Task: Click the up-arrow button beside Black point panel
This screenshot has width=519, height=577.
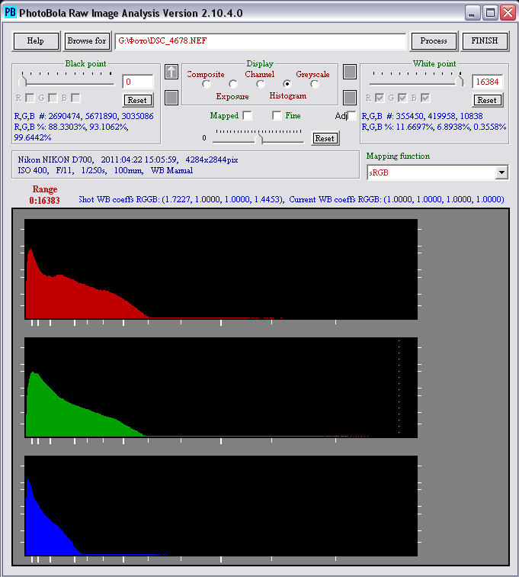Action: coord(171,72)
